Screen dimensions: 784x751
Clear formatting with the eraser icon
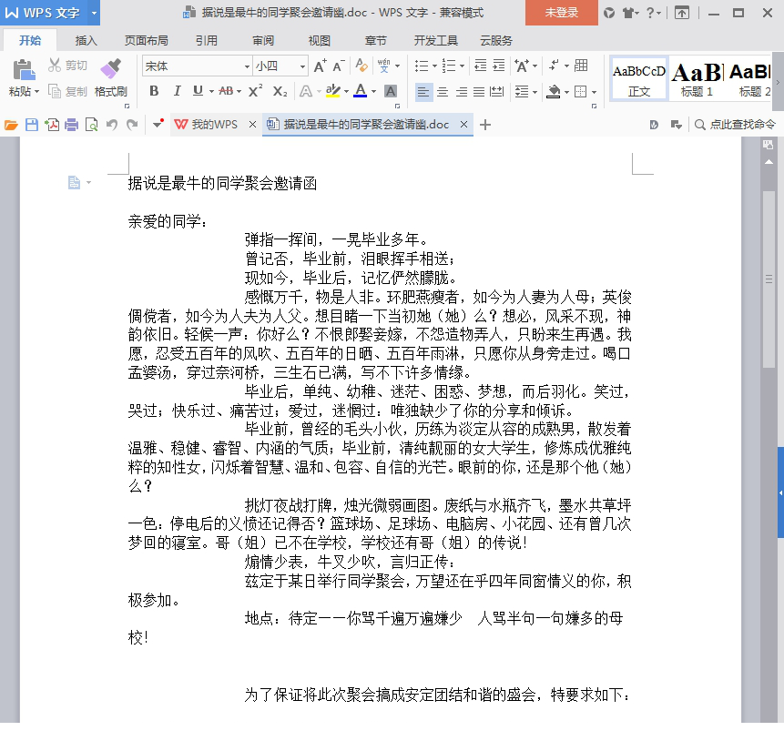coord(361,66)
